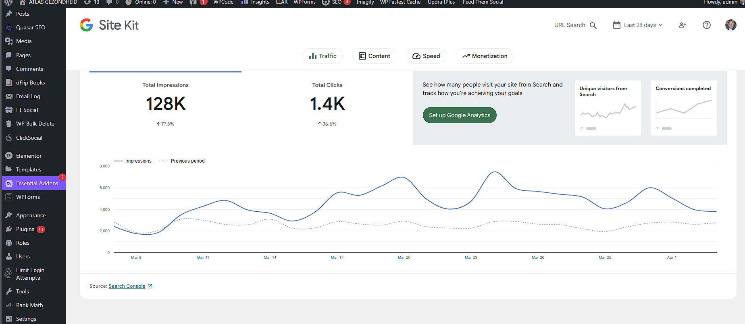Click the Online: 0 indicator
The width and height of the screenshot is (745, 324).
[141, 2]
